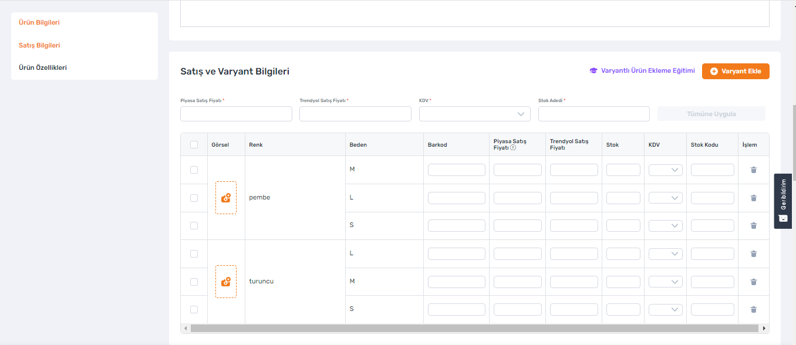
Task: Go to Satış Bilgileri section
Action: click(x=39, y=45)
